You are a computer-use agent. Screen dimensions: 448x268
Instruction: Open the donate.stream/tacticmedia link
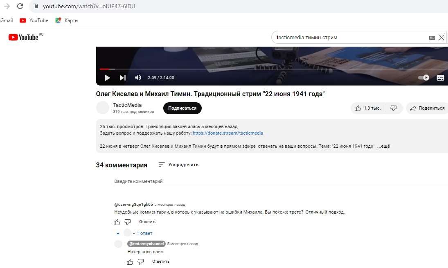228,133
